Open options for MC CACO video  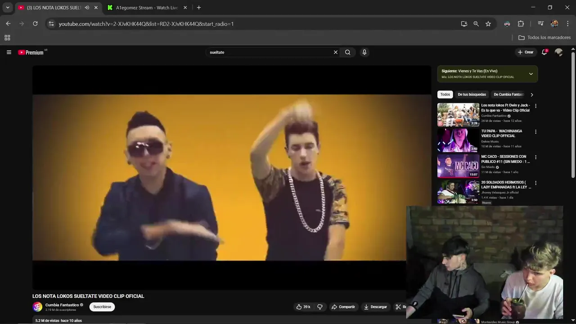coord(535,157)
